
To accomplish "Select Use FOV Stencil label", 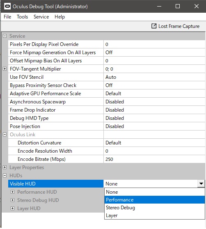I will (27, 77).
